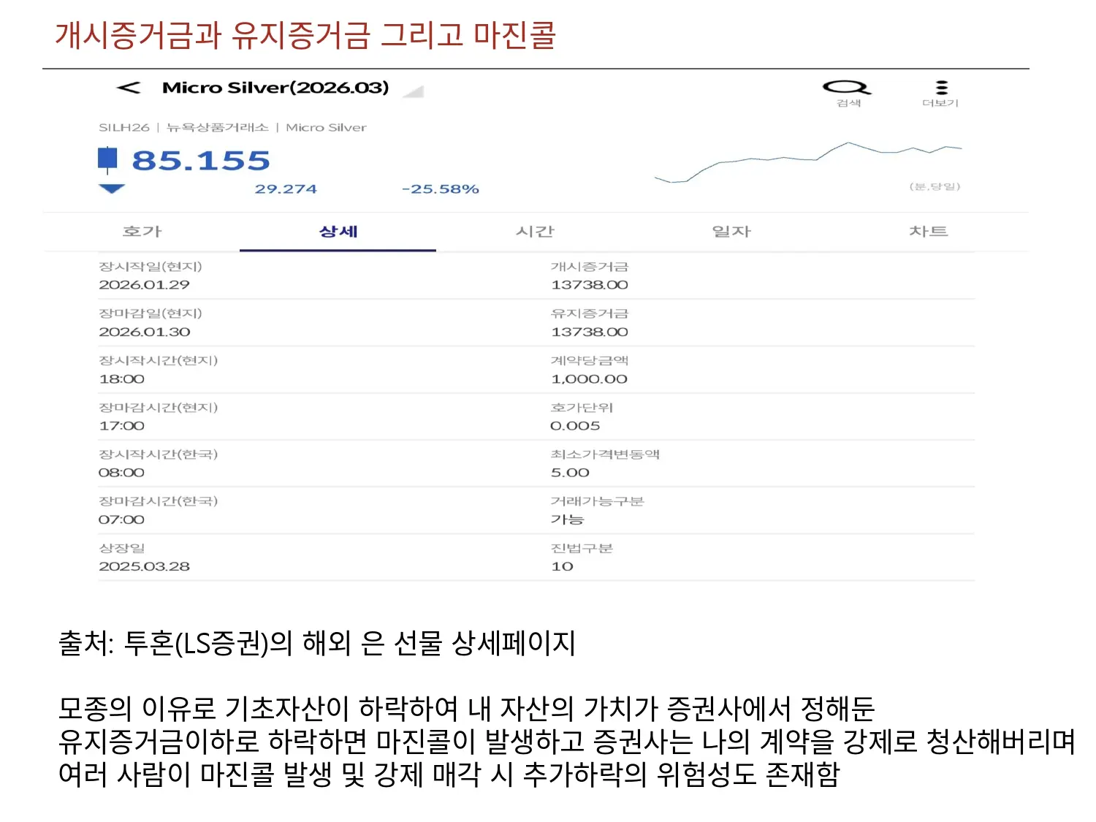Go back using the arrow icon
Viewport: 1096px width, 822px height.
point(129,88)
